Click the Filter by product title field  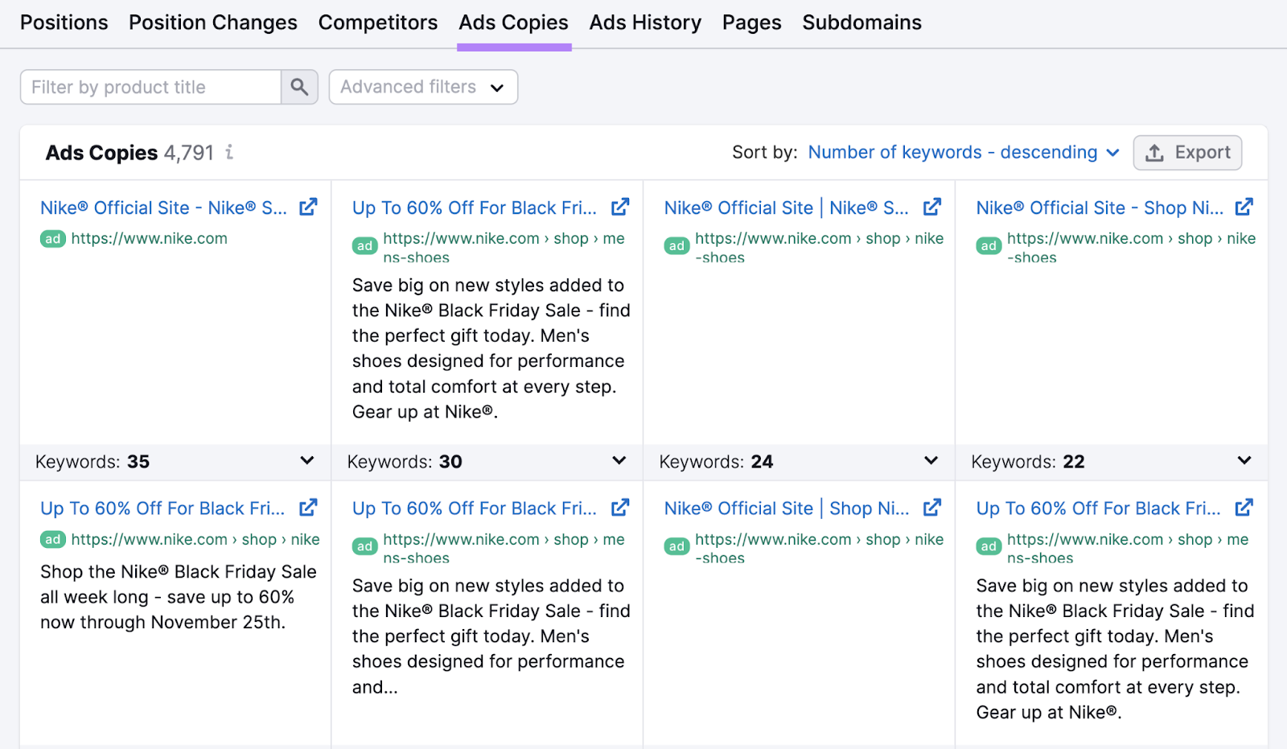tap(150, 86)
